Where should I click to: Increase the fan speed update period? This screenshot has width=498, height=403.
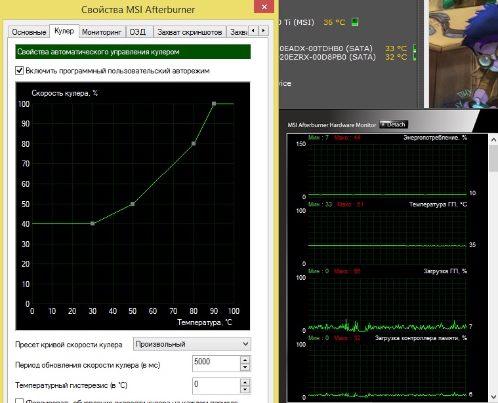(x=245, y=360)
